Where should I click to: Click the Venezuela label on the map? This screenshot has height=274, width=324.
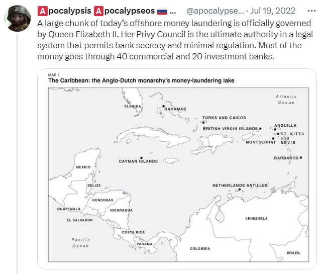pyautogui.click(x=256, y=218)
